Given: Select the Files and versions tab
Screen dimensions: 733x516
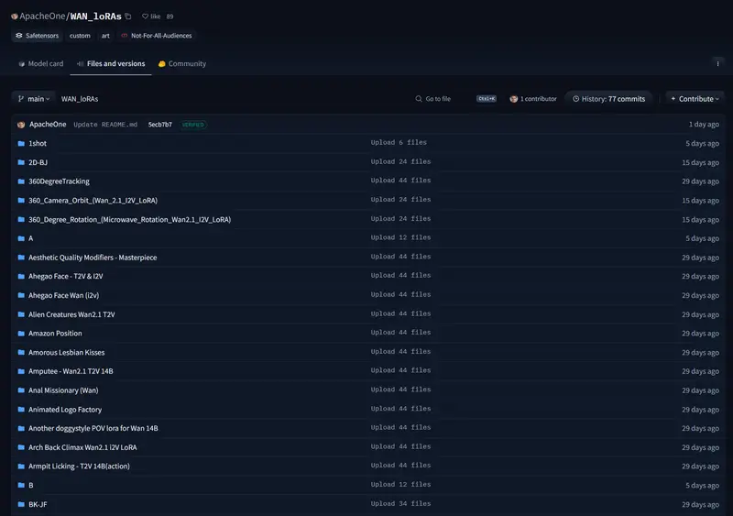Looking at the screenshot, I should tap(111, 64).
